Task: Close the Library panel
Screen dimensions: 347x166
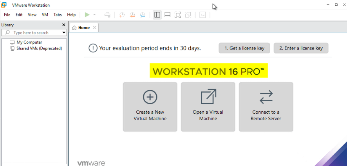Action: [64, 25]
